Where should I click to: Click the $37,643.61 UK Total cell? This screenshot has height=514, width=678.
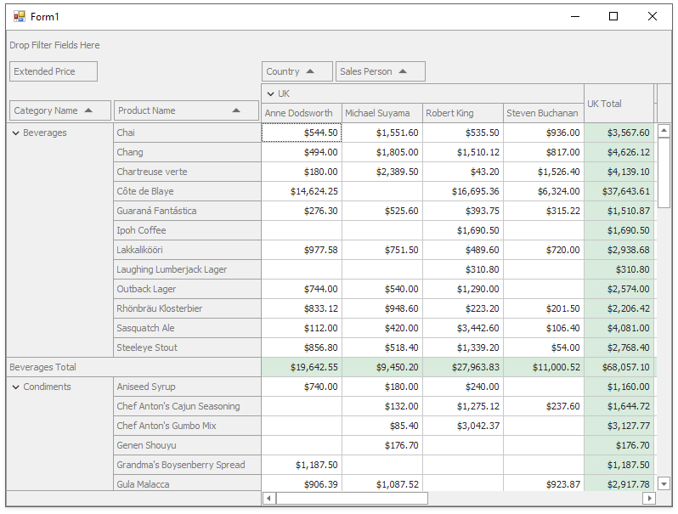coord(619,191)
